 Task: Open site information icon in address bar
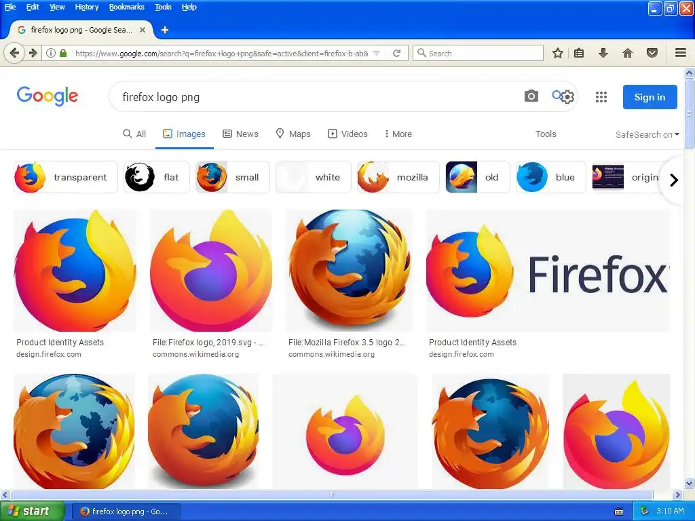51,53
